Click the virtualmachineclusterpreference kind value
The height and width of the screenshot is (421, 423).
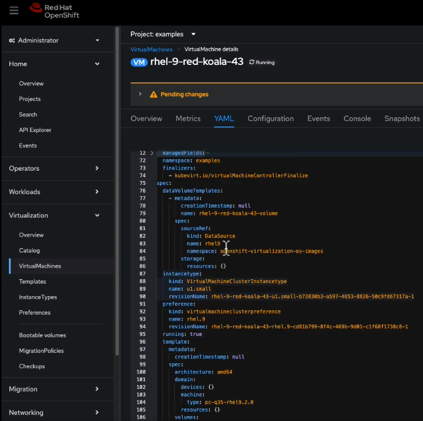pyautogui.click(x=234, y=312)
